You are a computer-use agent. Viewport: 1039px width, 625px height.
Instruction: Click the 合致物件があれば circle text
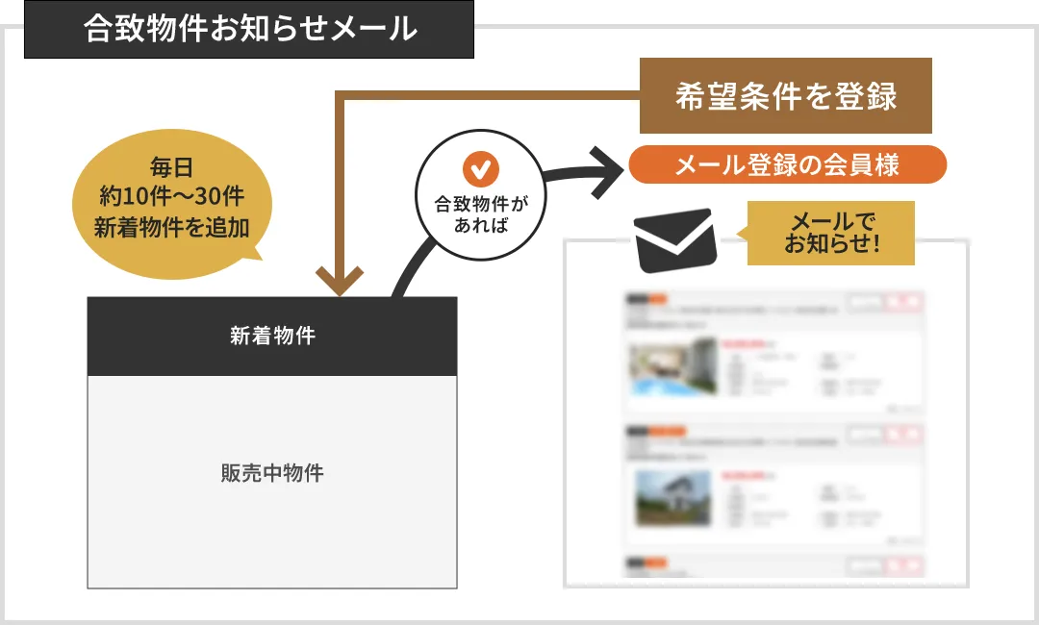pyautogui.click(x=481, y=213)
